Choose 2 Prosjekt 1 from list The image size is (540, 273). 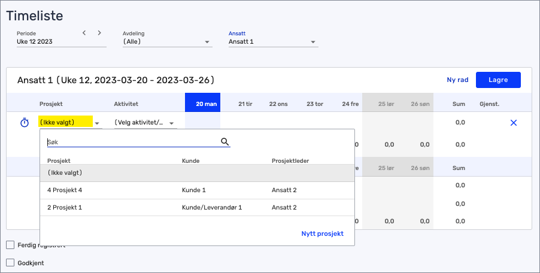point(65,207)
